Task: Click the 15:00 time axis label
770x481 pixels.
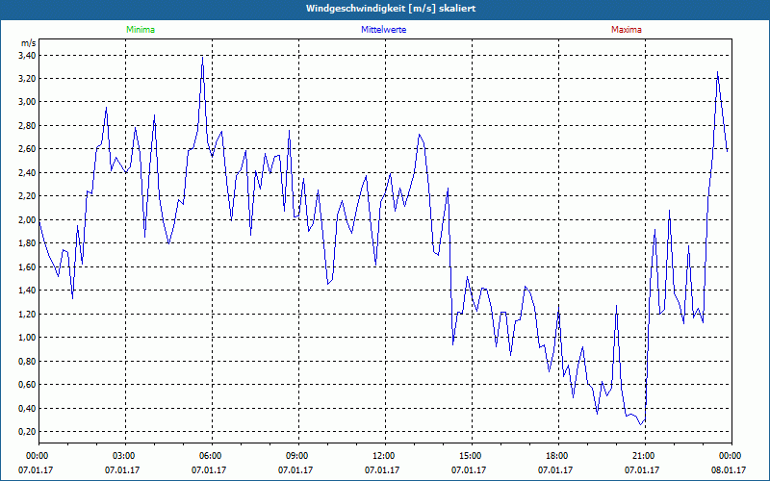Action: [x=472, y=456]
